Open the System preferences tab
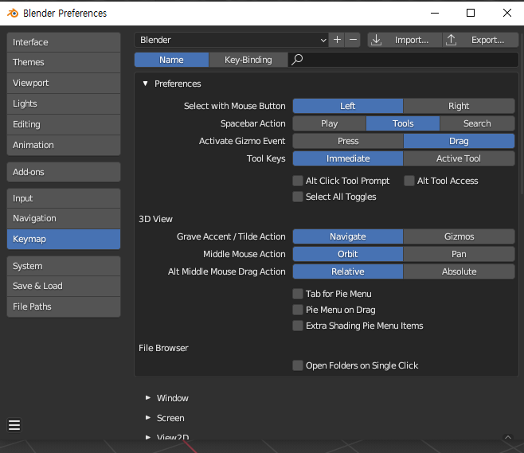Viewport: 524px width, 453px height. pyautogui.click(x=64, y=266)
